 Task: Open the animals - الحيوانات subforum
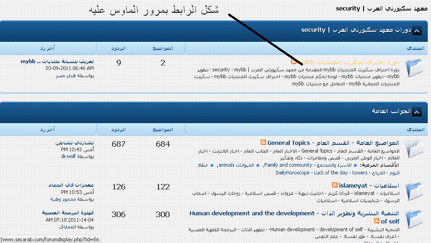[x=236, y=165]
